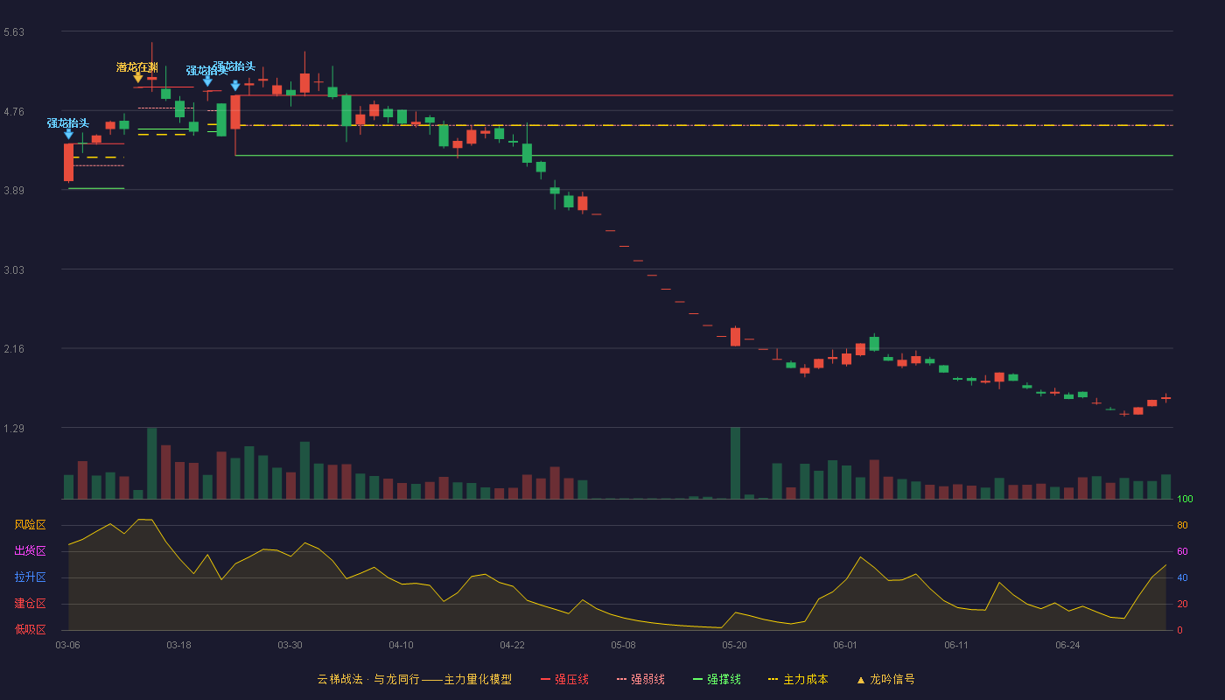This screenshot has width=1225, height=700.
Task: Click the first blue 强龙抬头 arrow near 03-06
Action: (x=68, y=134)
